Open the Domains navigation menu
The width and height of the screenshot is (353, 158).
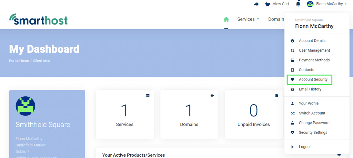click(276, 19)
